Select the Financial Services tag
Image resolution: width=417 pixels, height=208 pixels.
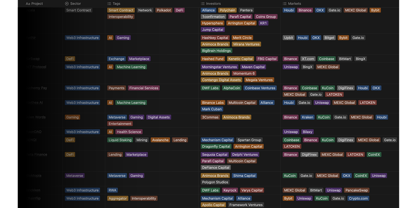tap(144, 88)
